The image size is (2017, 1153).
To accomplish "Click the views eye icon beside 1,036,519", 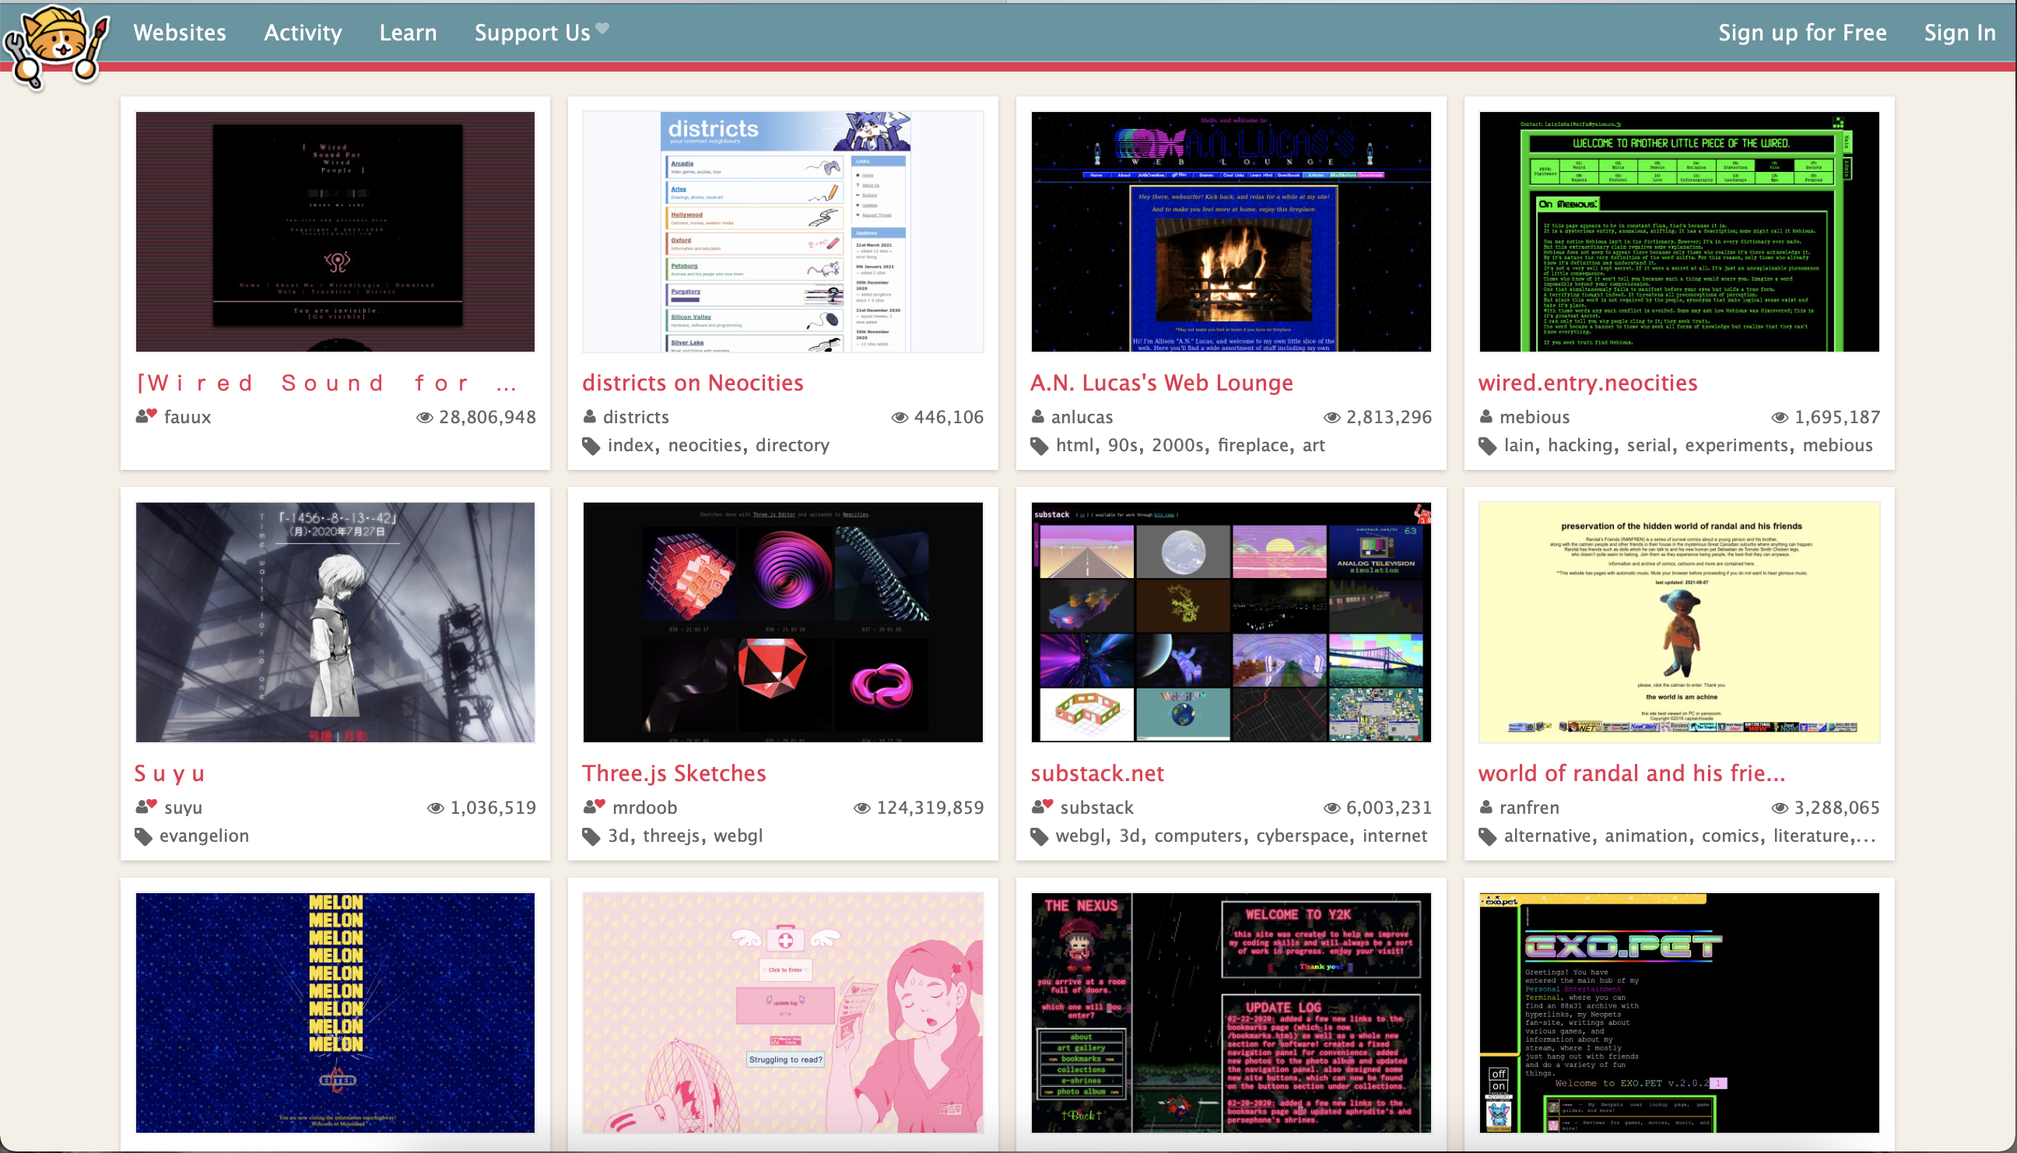I will pyautogui.click(x=436, y=808).
